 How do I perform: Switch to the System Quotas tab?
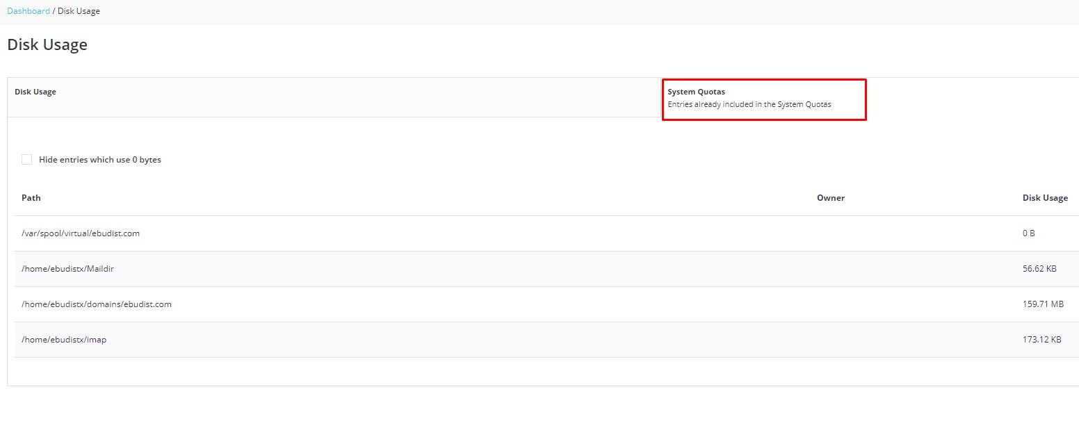tap(696, 92)
